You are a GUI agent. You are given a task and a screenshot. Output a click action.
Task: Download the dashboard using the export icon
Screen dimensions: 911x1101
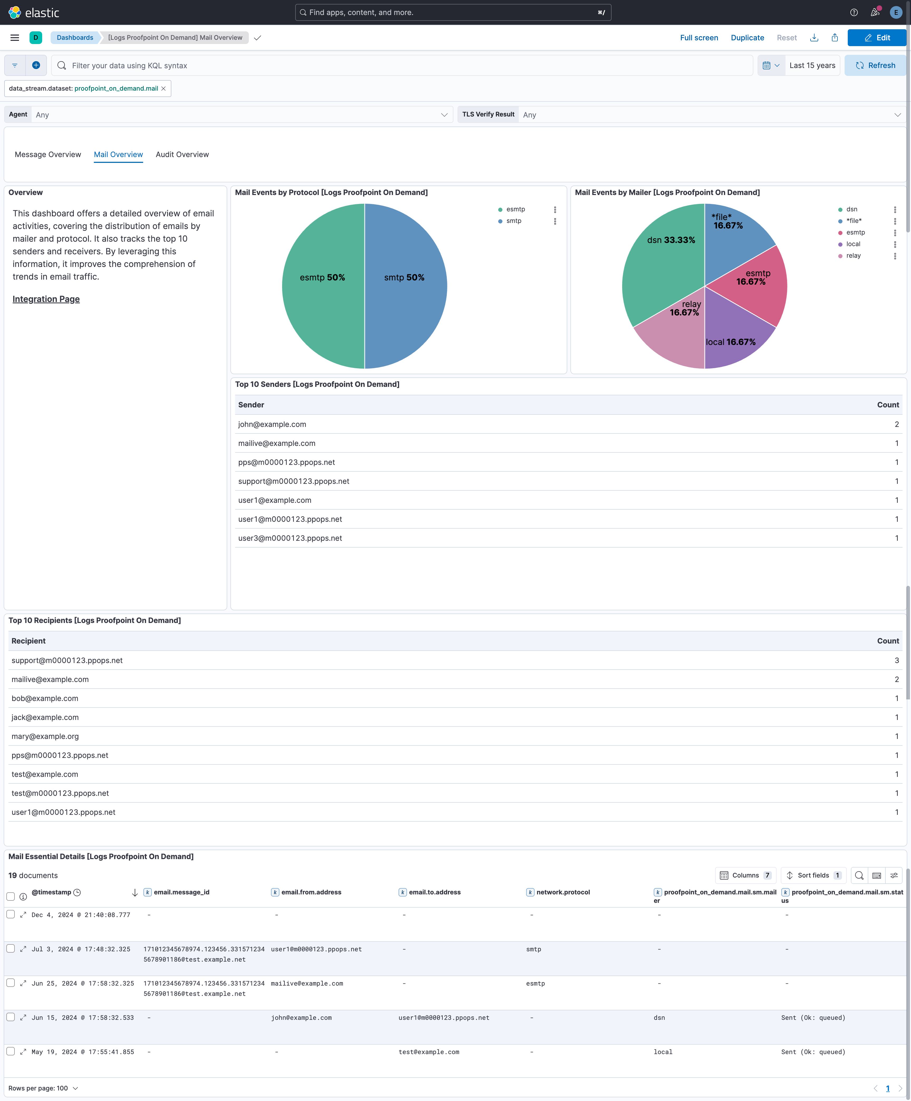[815, 37]
